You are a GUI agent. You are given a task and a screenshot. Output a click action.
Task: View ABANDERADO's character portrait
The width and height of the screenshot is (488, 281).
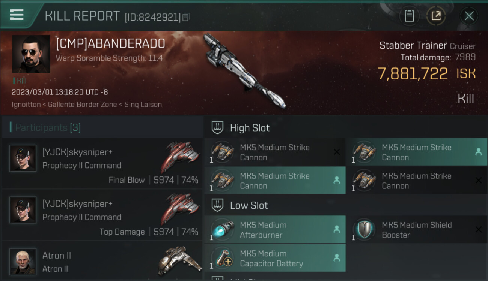31,54
